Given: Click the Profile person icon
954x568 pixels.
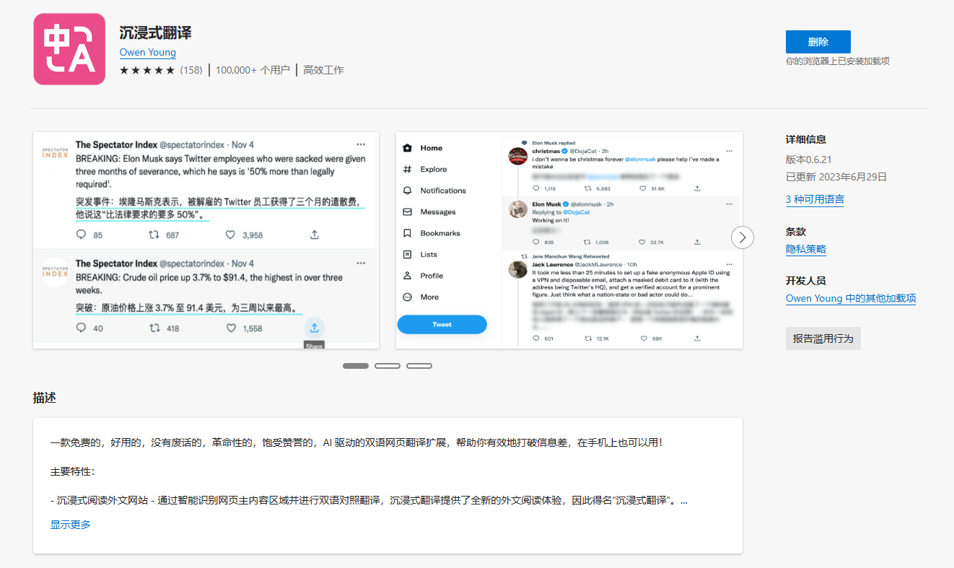Looking at the screenshot, I should [x=407, y=275].
